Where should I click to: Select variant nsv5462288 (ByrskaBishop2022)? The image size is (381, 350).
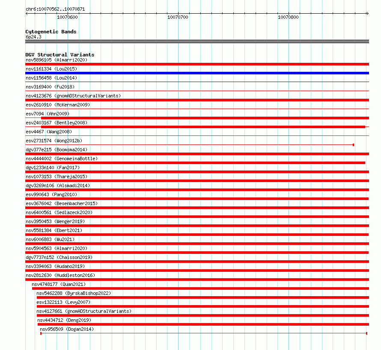tap(74, 293)
